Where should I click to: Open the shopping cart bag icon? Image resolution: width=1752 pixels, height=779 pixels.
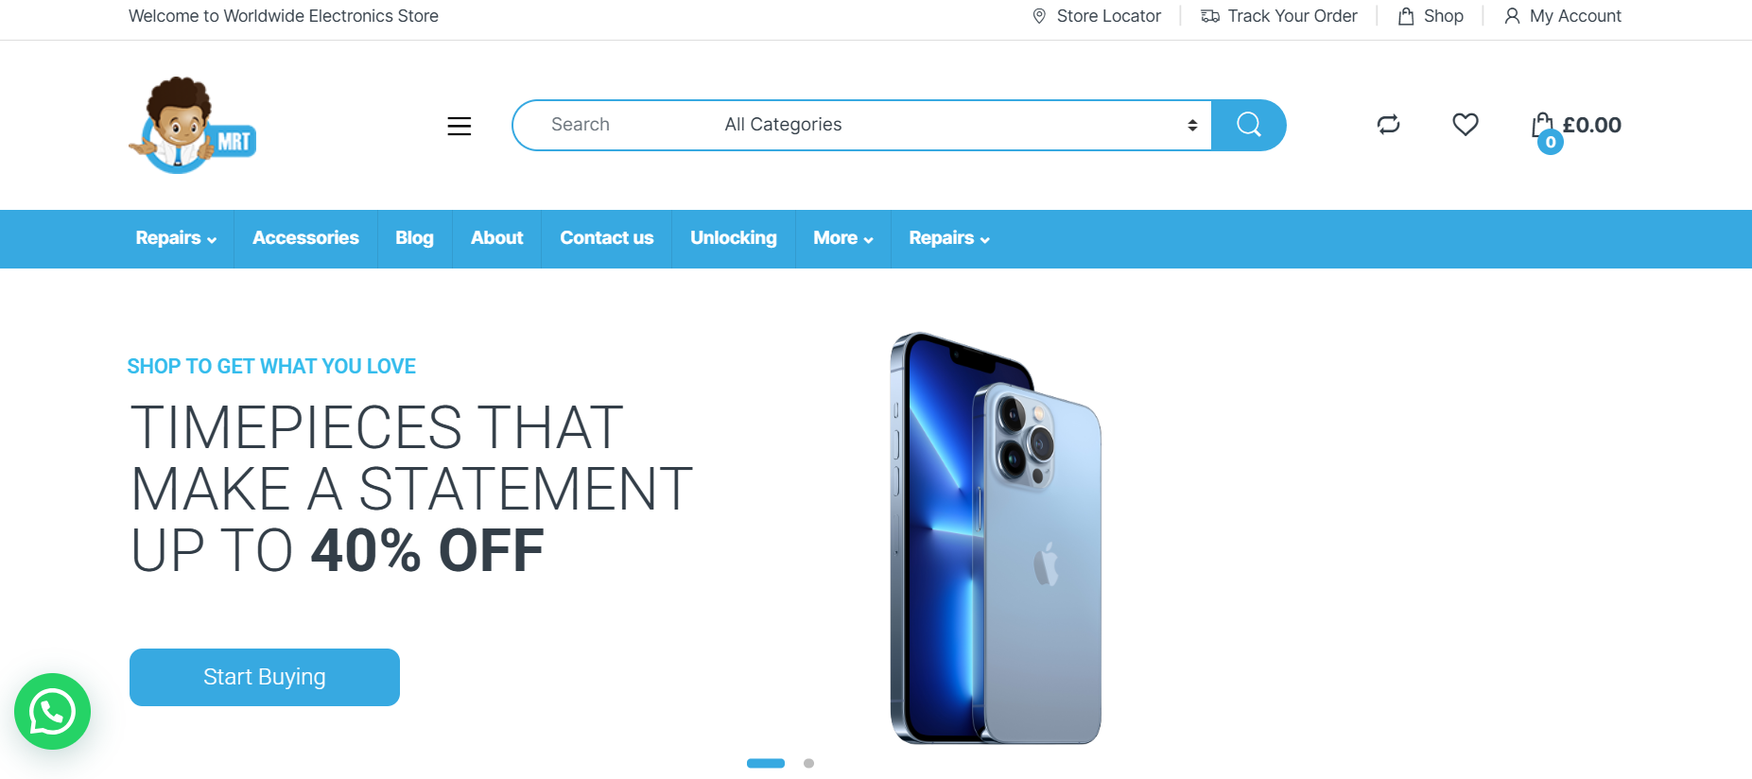(x=1543, y=127)
